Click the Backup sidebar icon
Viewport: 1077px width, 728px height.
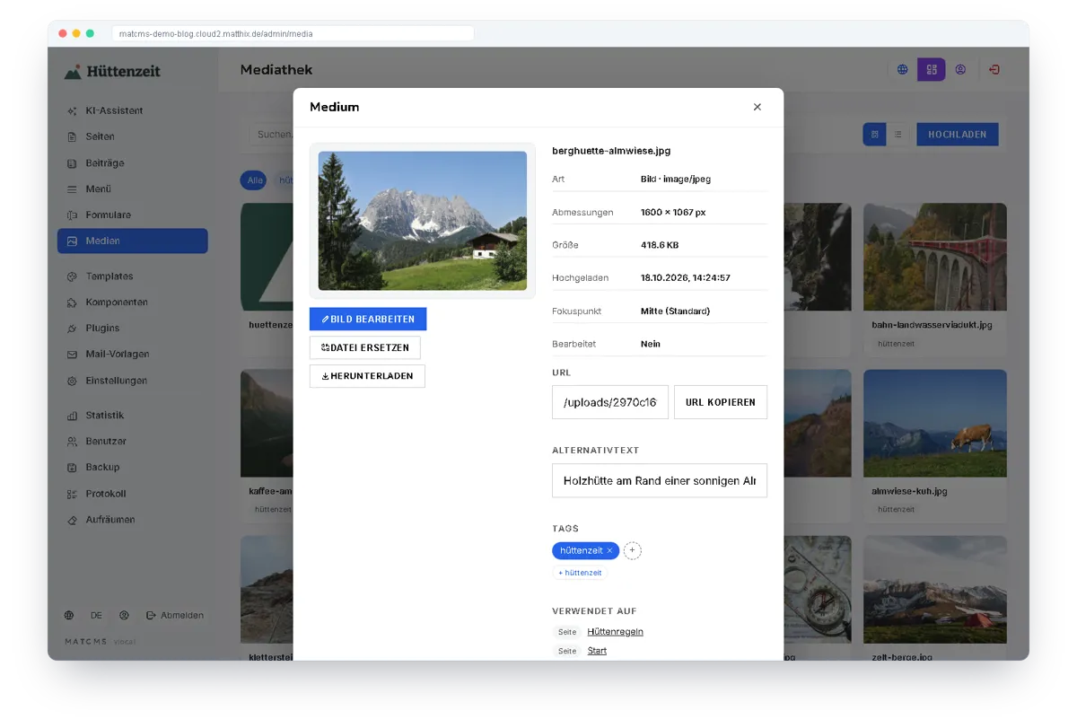click(72, 468)
